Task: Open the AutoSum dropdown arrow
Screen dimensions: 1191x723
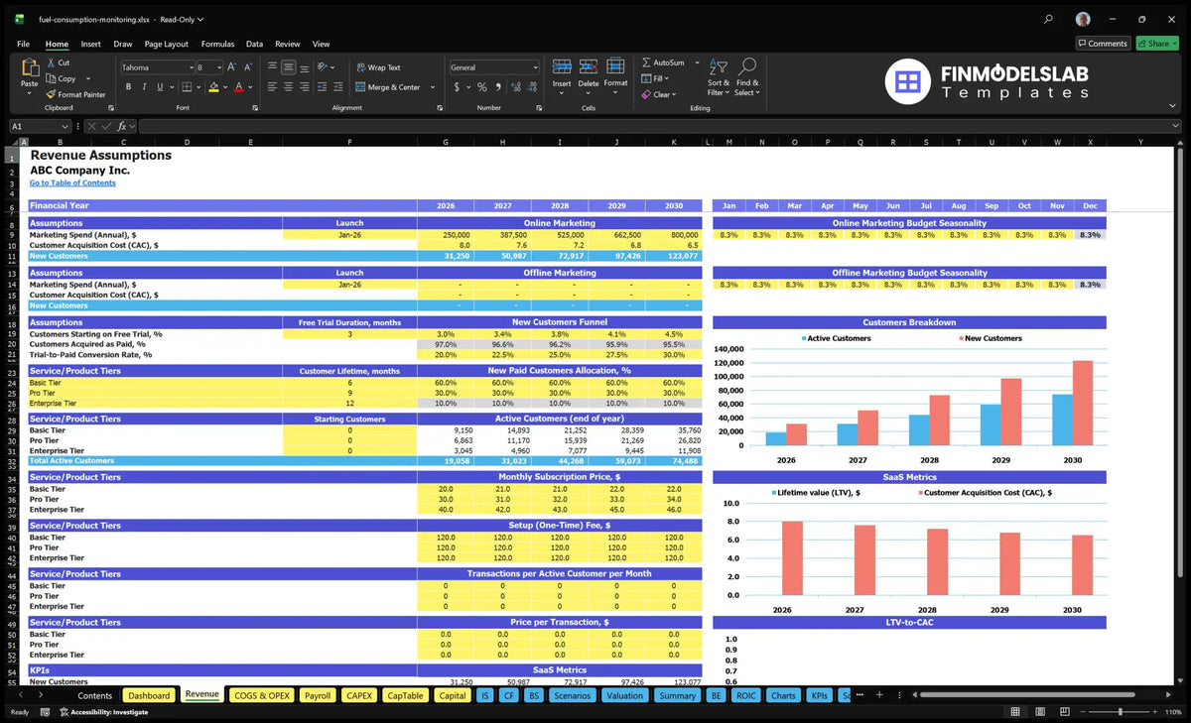Action: [x=697, y=62]
